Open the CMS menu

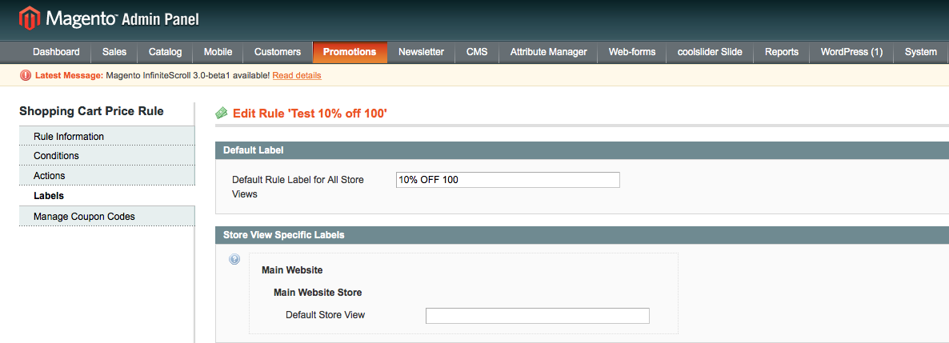pos(477,52)
